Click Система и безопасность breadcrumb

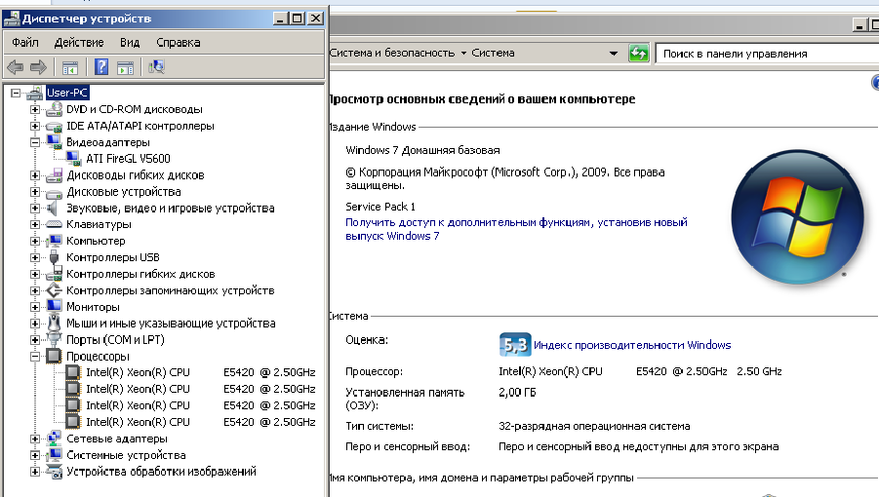coord(392,53)
